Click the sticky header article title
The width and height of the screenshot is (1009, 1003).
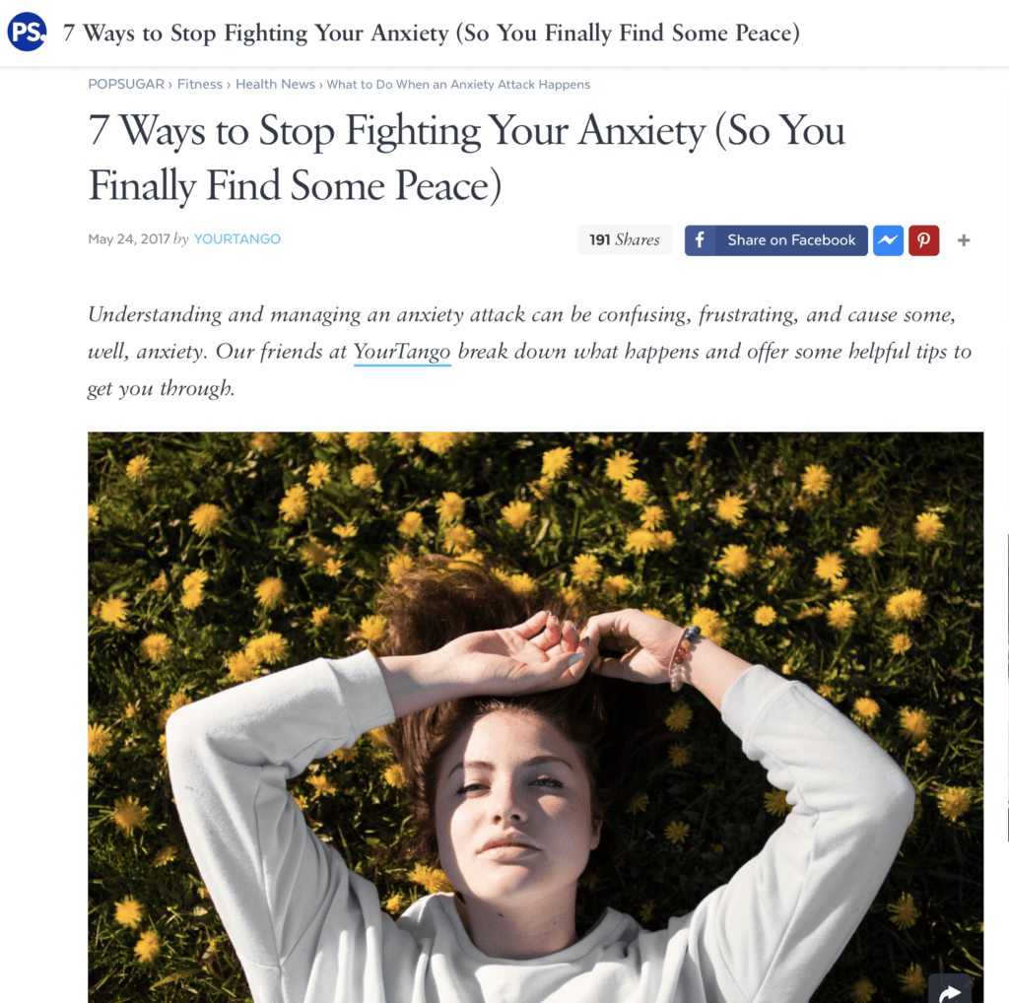pyautogui.click(x=432, y=33)
